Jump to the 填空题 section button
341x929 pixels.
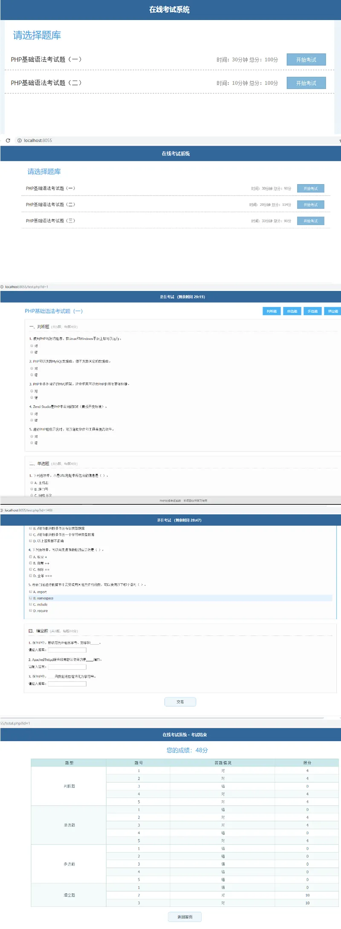point(333,311)
